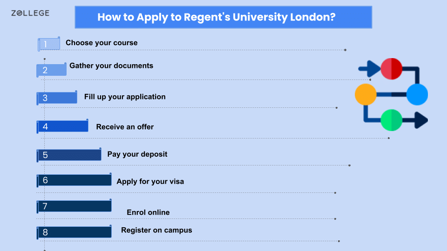Click the blue arrow entering red circle
Image resolution: width=447 pixels, height=251 pixels.
click(369, 69)
